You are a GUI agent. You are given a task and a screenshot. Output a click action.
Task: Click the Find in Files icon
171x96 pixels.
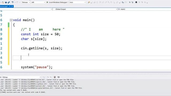89,2
